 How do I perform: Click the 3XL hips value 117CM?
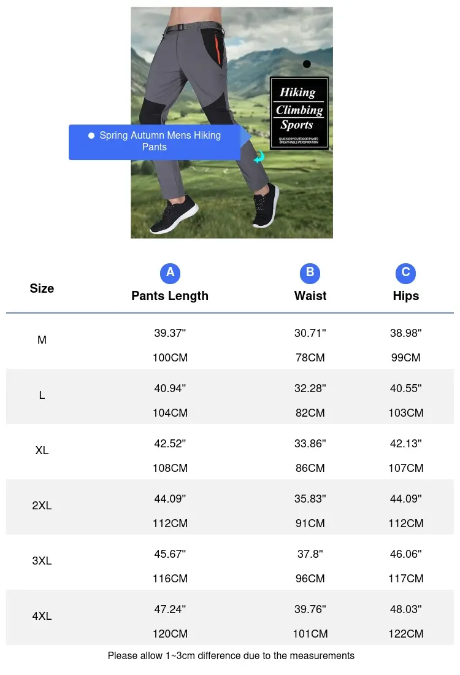(406, 579)
